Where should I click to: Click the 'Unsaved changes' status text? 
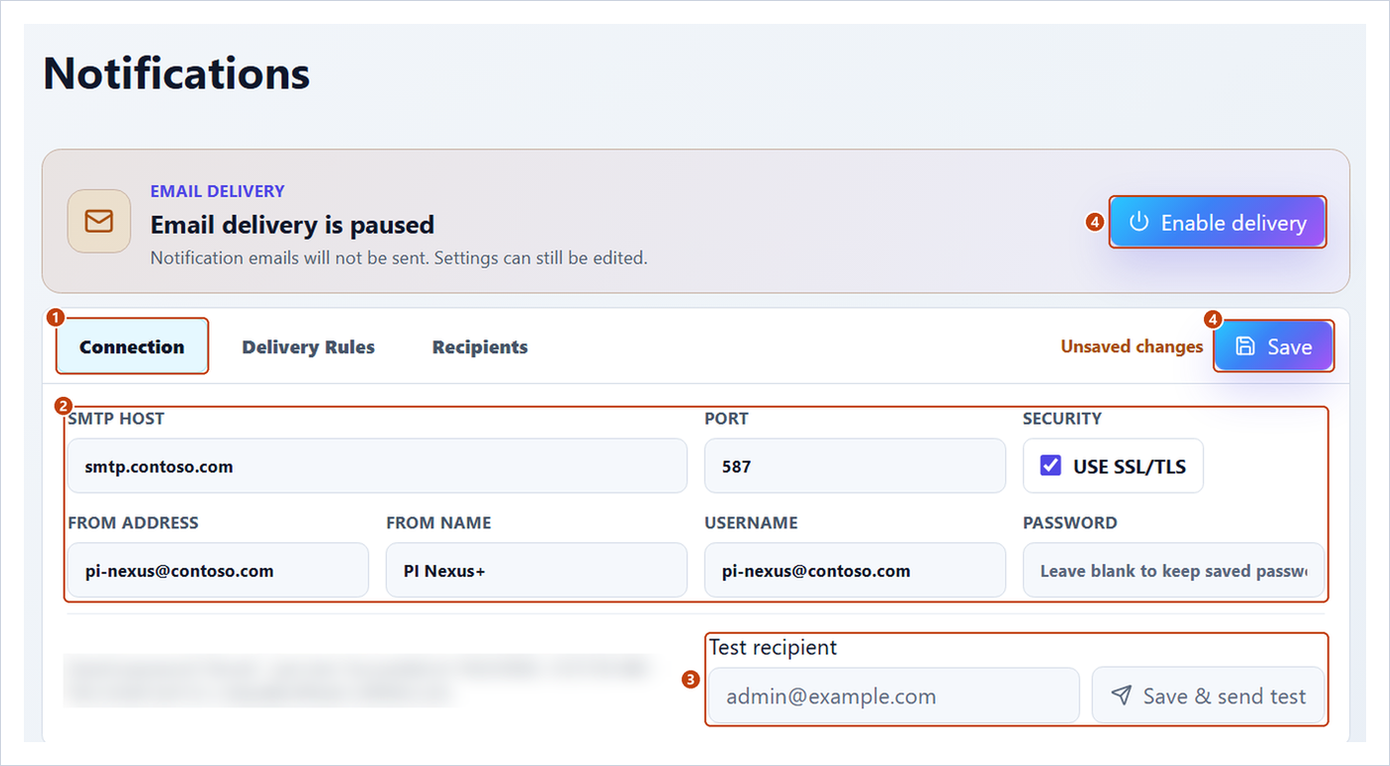pyautogui.click(x=1131, y=346)
